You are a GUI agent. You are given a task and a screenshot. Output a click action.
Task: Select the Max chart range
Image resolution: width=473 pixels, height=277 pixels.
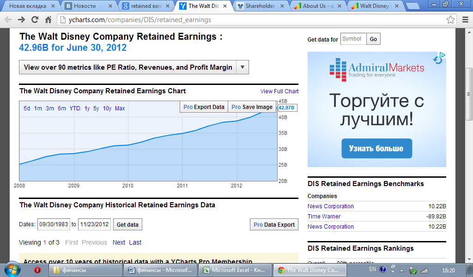click(x=120, y=108)
